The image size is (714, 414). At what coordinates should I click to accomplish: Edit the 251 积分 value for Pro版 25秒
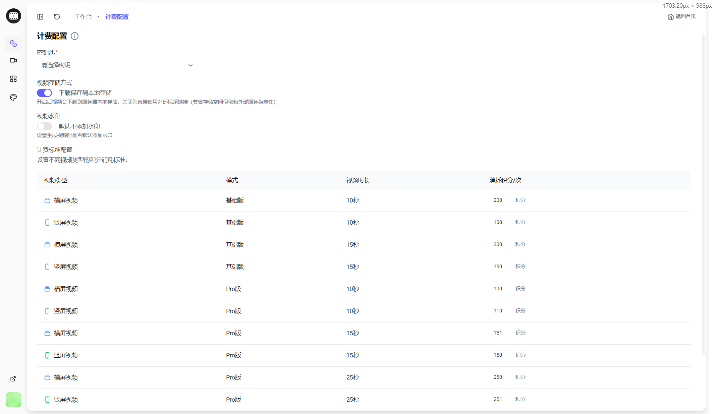coord(498,399)
